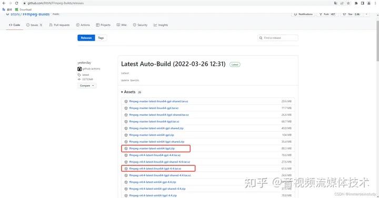
Task: Open the Code tab
Action: (x=15, y=25)
